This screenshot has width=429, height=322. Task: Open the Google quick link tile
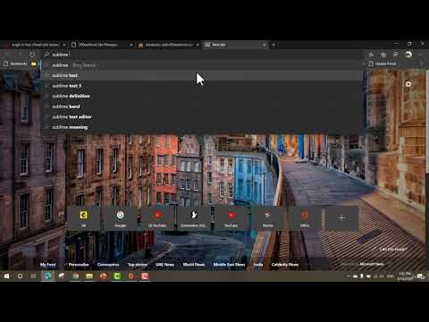[121, 218]
